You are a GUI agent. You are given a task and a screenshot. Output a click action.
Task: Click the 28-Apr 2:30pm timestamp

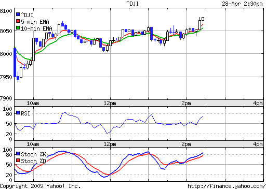click(242, 4)
